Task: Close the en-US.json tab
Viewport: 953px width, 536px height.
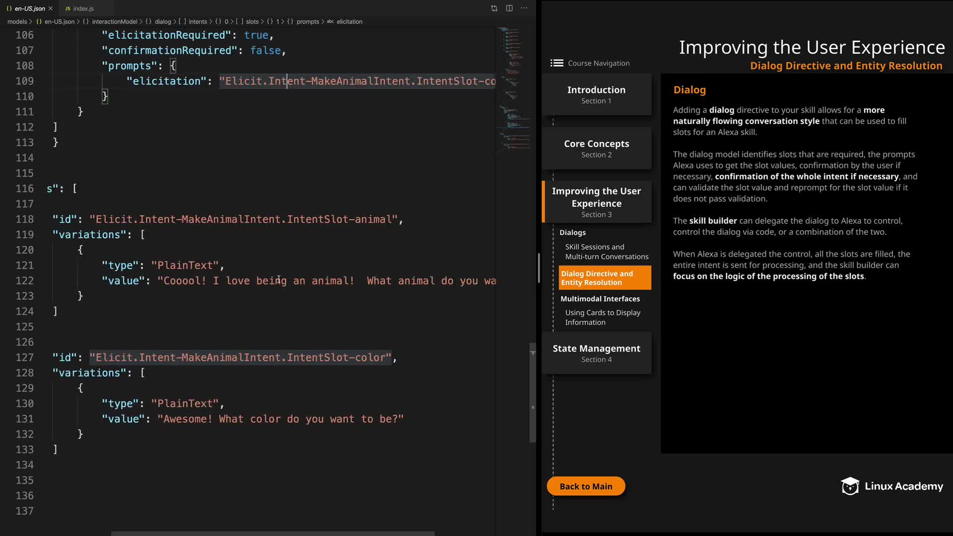Action: 51,8
